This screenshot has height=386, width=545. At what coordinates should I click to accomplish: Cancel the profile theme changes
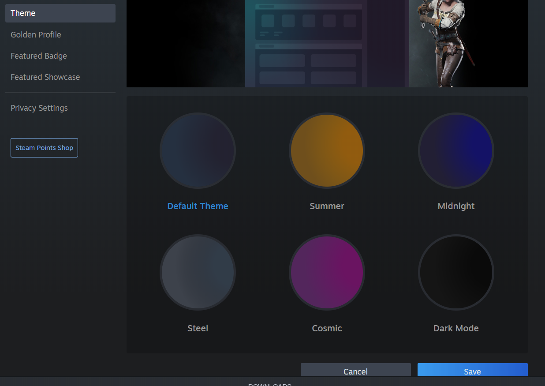click(x=355, y=371)
